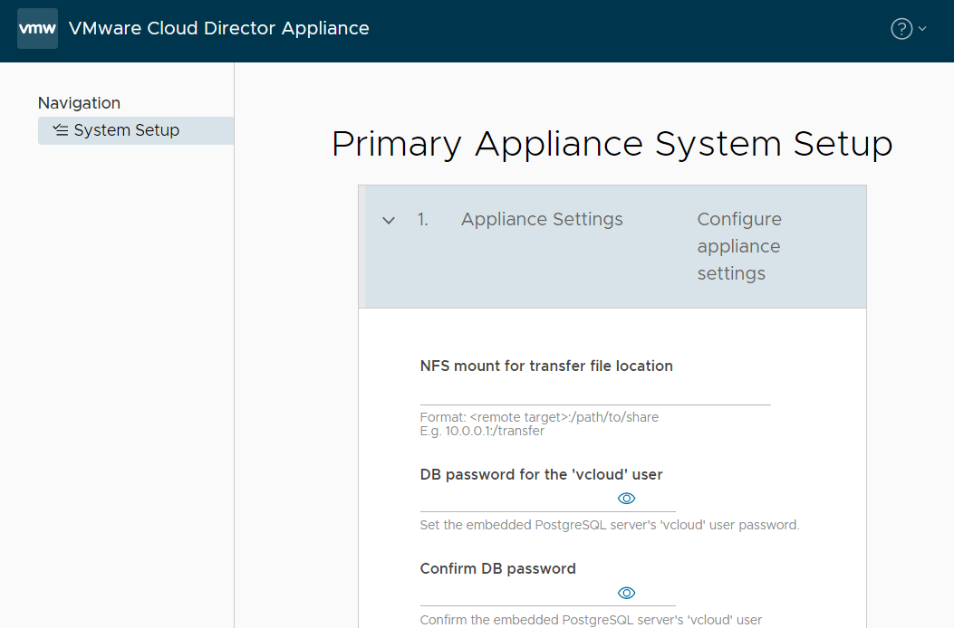The image size is (954, 628).
Task: Show DB password for vcloud user
Action: pyautogui.click(x=626, y=499)
